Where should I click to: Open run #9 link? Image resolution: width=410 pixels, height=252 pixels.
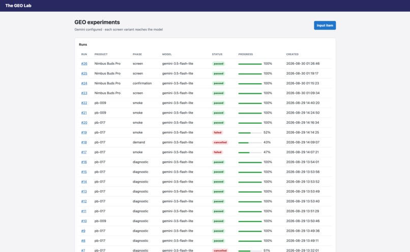[x=83, y=231]
